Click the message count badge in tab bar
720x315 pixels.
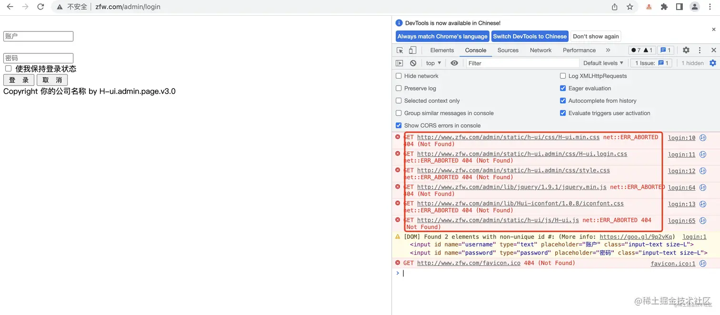(666, 50)
